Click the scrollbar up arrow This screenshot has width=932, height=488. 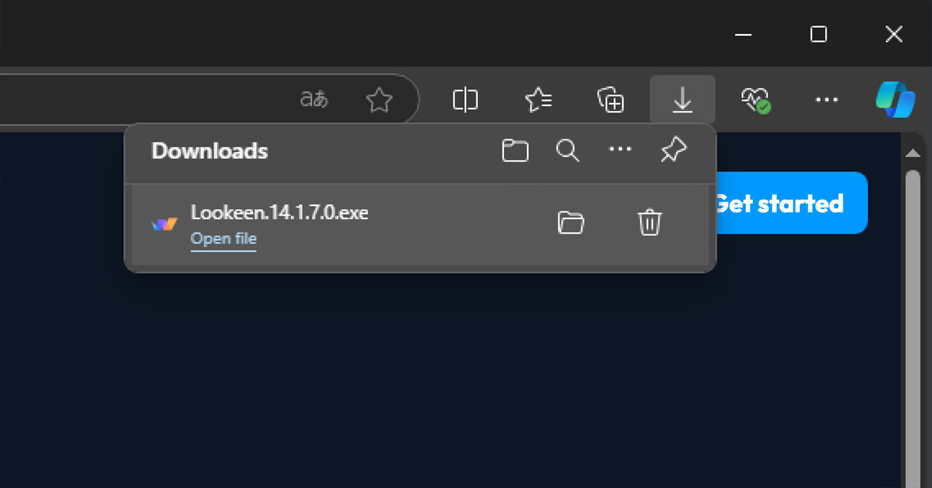click(912, 154)
